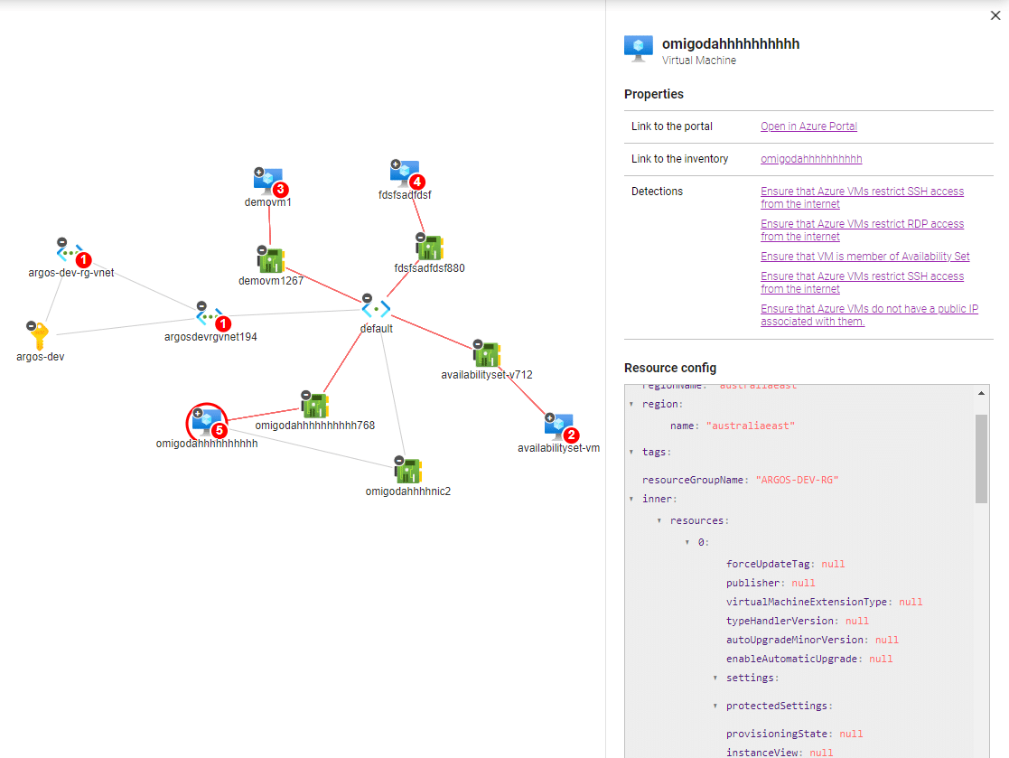Click the argosdevrgvnet194 subnet icon
Image resolution: width=1009 pixels, height=758 pixels.
(207, 315)
